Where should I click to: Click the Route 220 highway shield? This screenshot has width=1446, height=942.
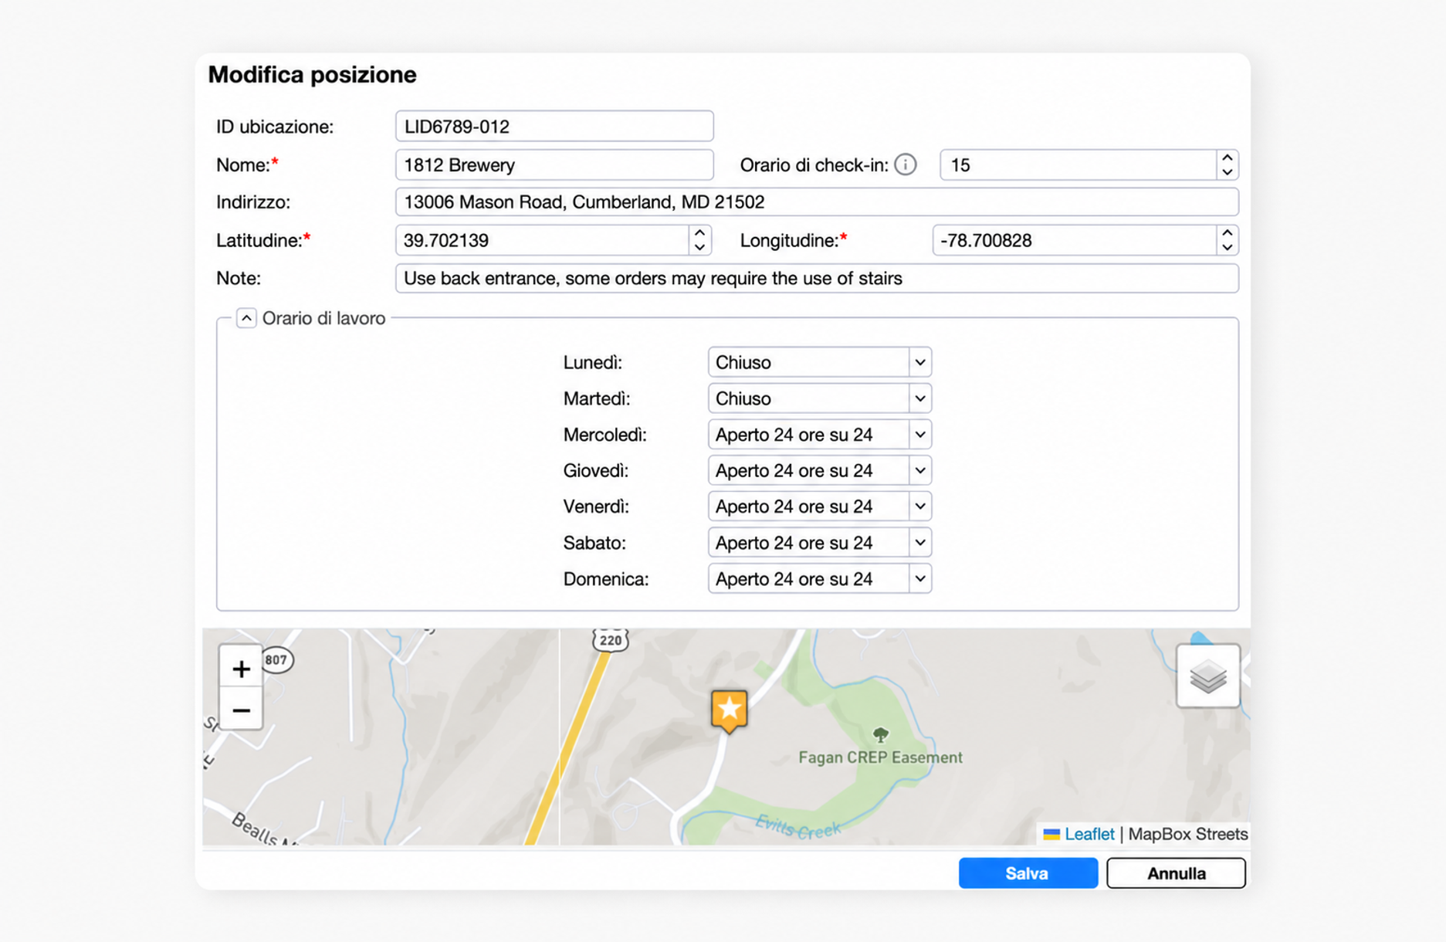611,639
